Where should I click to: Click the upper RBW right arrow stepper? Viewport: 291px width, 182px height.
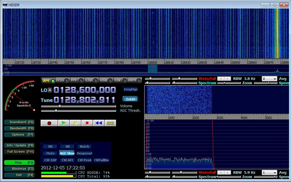[227, 79]
